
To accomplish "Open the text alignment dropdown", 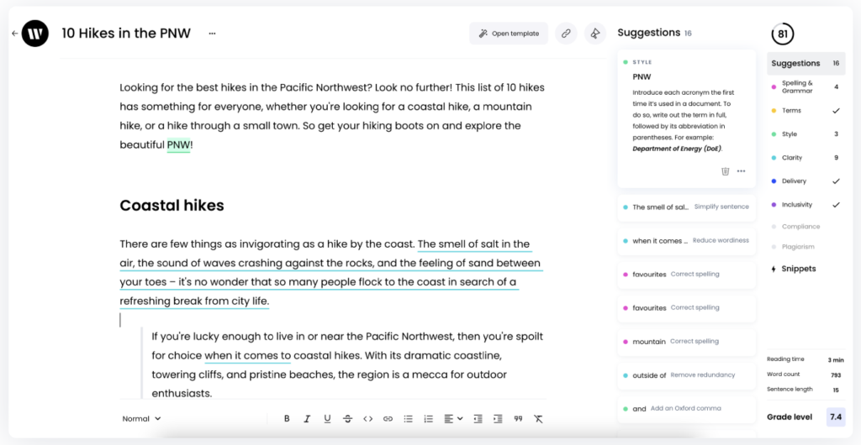I will point(453,419).
